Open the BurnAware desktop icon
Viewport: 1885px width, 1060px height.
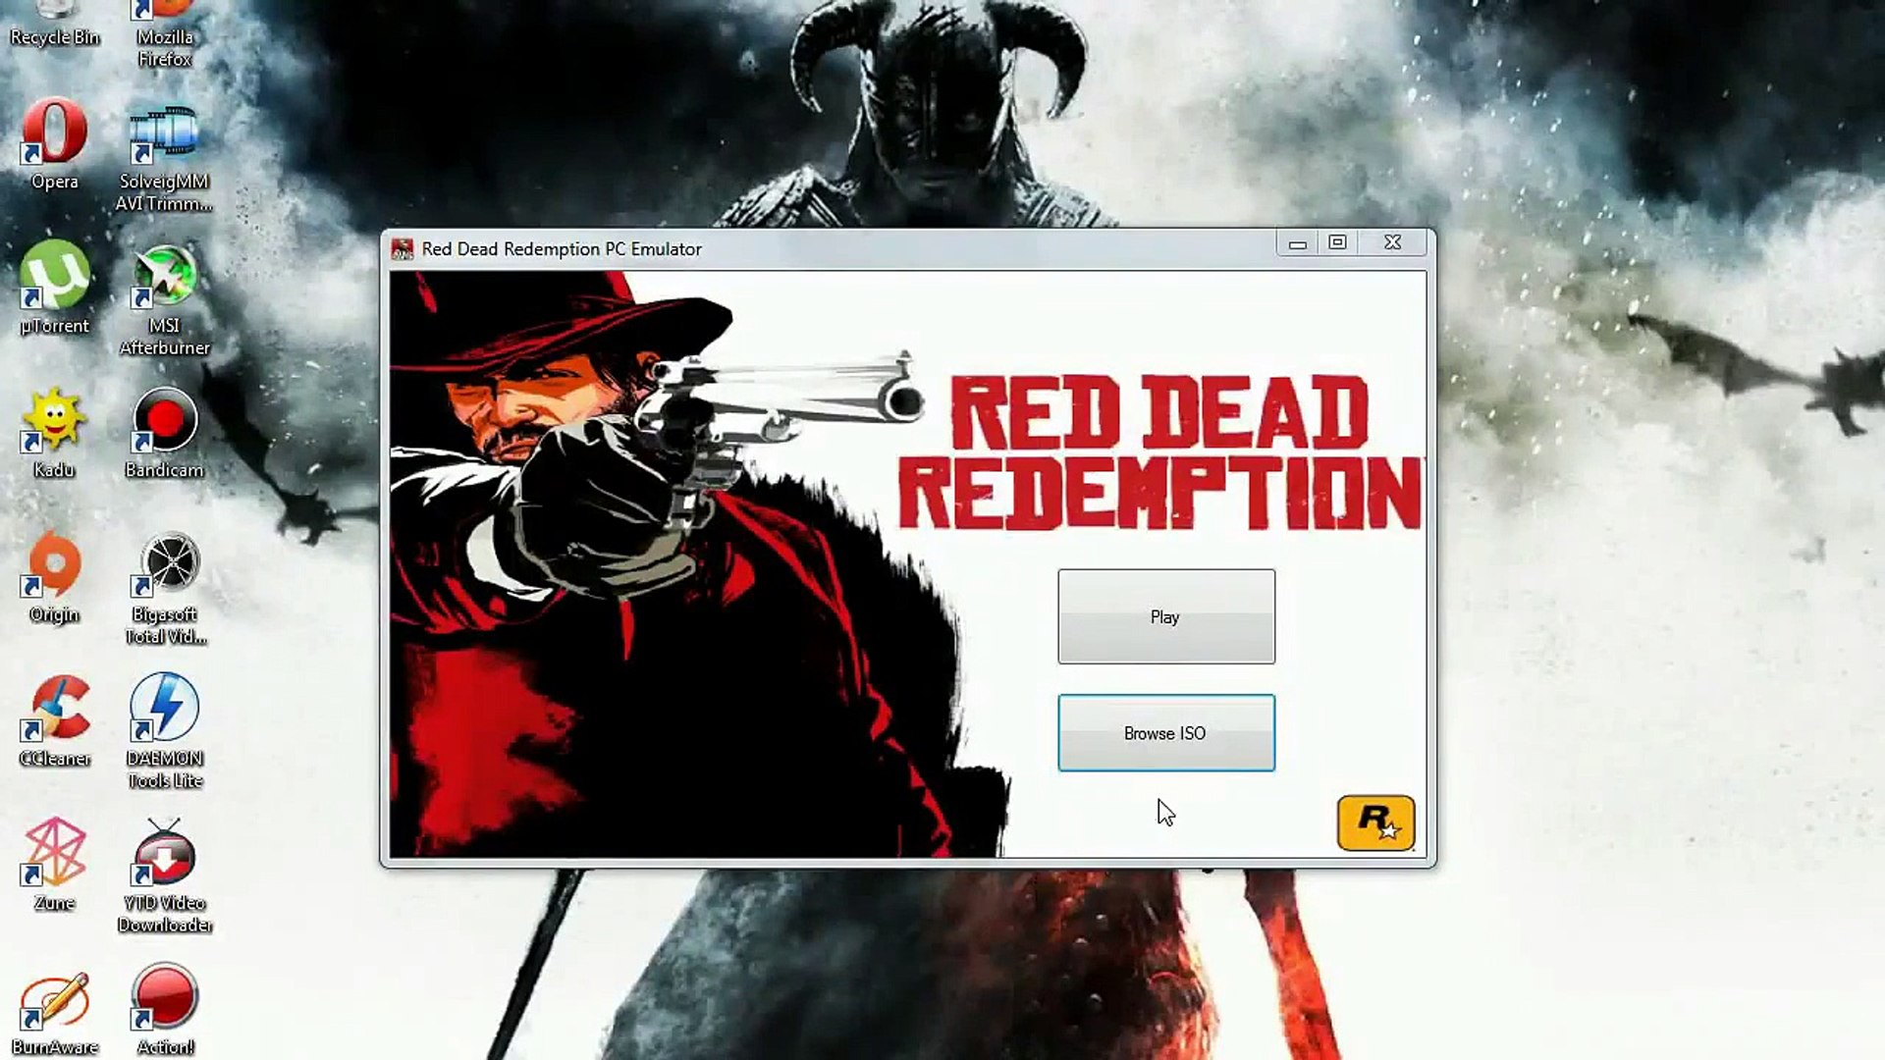[55, 1001]
